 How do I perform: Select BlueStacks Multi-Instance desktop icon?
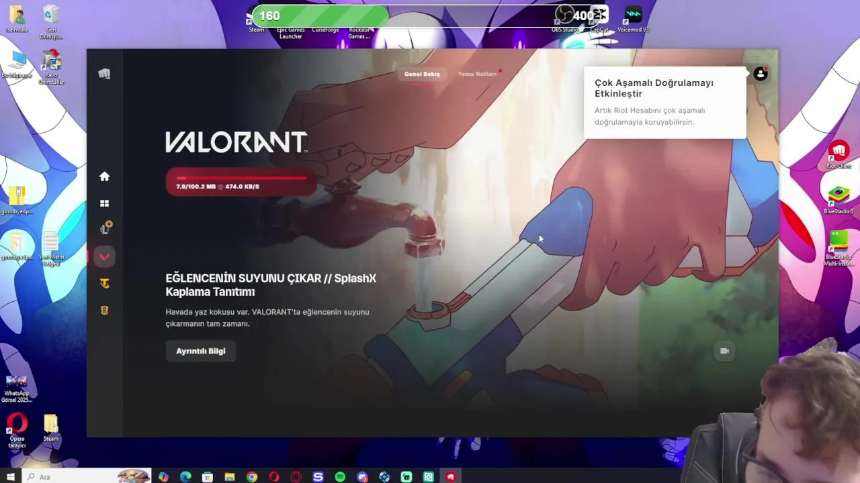[838, 248]
